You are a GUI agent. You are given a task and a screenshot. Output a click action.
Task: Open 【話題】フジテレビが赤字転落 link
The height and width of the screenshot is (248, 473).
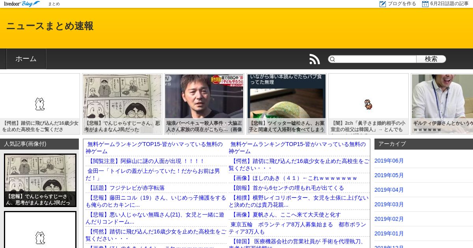click(x=125, y=188)
